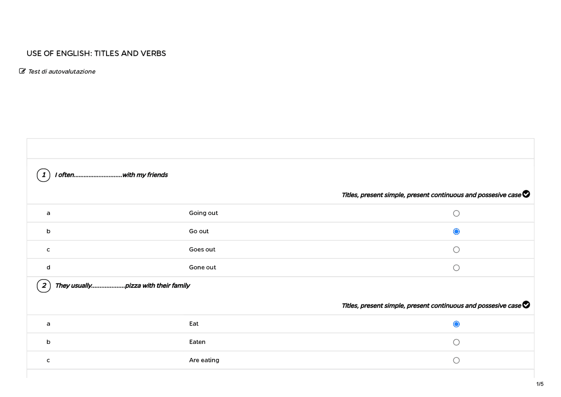Image resolution: width=561 pixels, height=397 pixels.
Task: Pick the "Gone out" radio option
Action: (x=456, y=268)
